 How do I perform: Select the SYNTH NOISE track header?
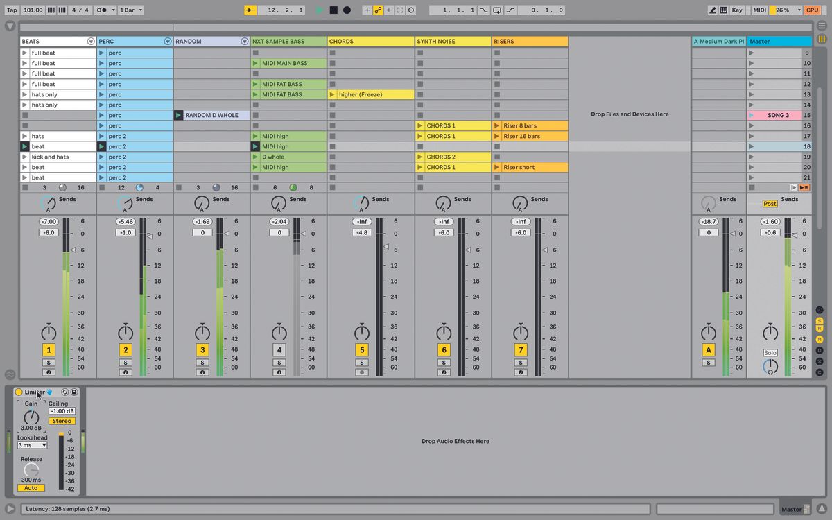(x=451, y=41)
